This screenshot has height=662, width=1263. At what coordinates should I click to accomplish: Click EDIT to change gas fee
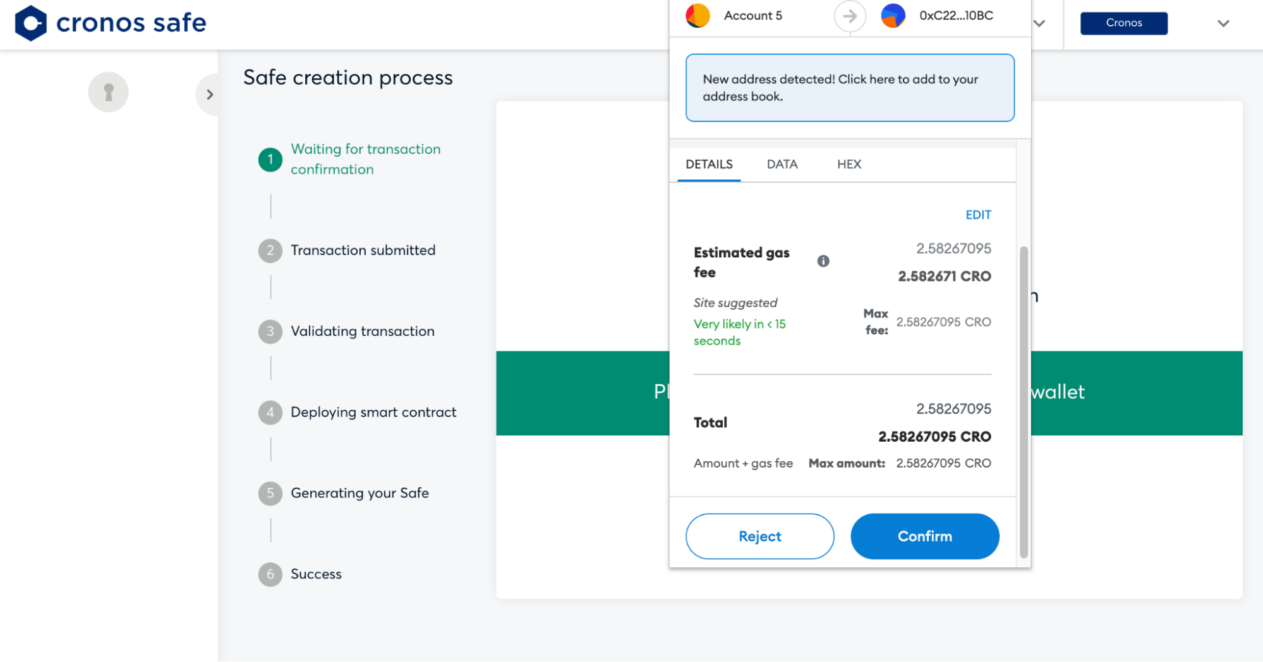978,215
